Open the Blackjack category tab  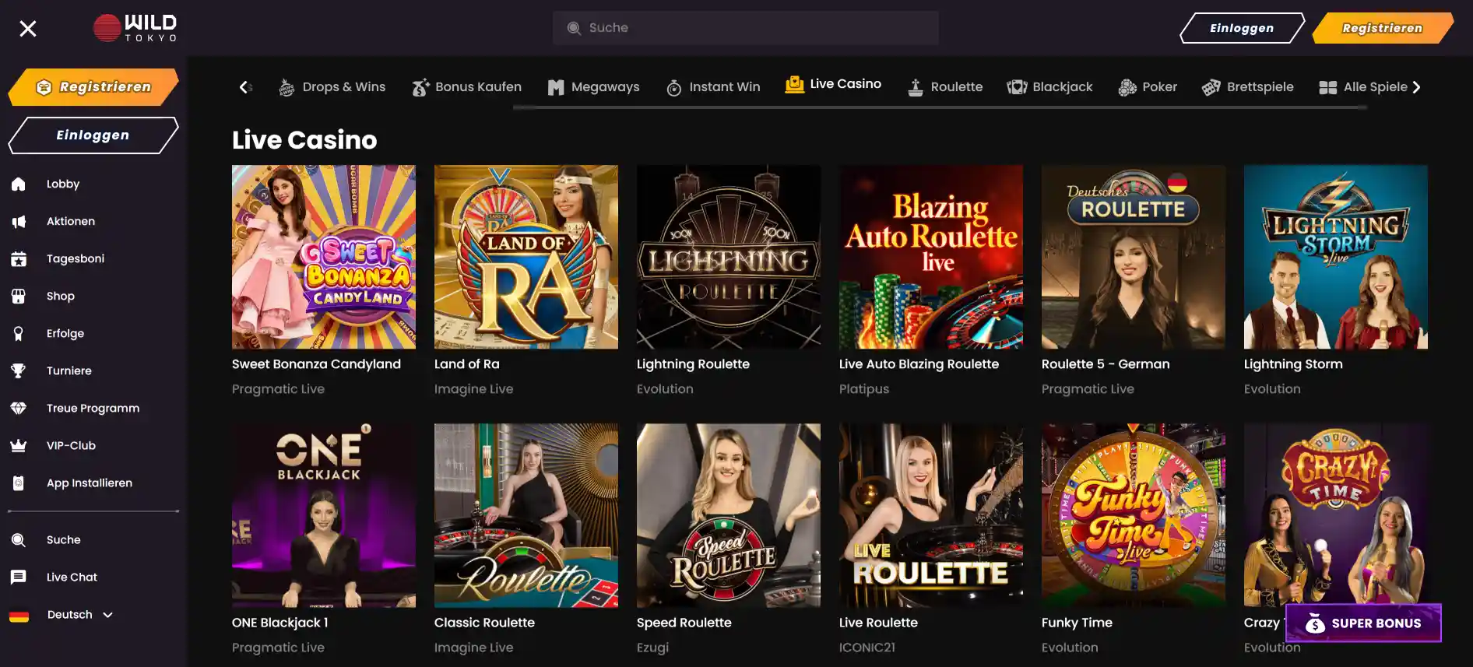click(1050, 87)
